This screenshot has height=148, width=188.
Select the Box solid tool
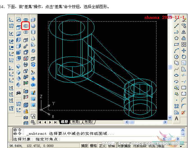33,20
